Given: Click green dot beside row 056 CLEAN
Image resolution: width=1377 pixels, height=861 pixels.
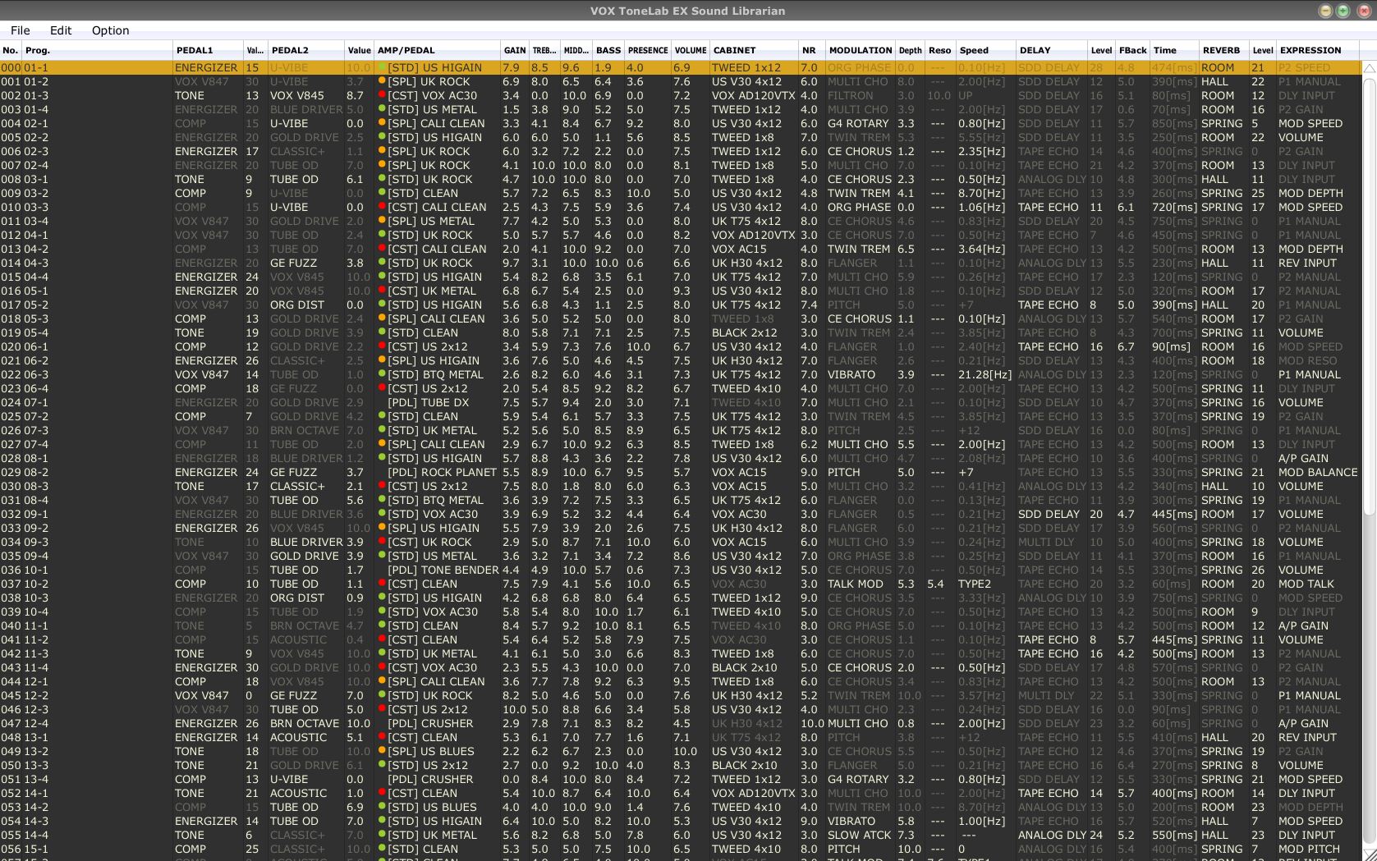Looking at the screenshot, I should coord(382,849).
